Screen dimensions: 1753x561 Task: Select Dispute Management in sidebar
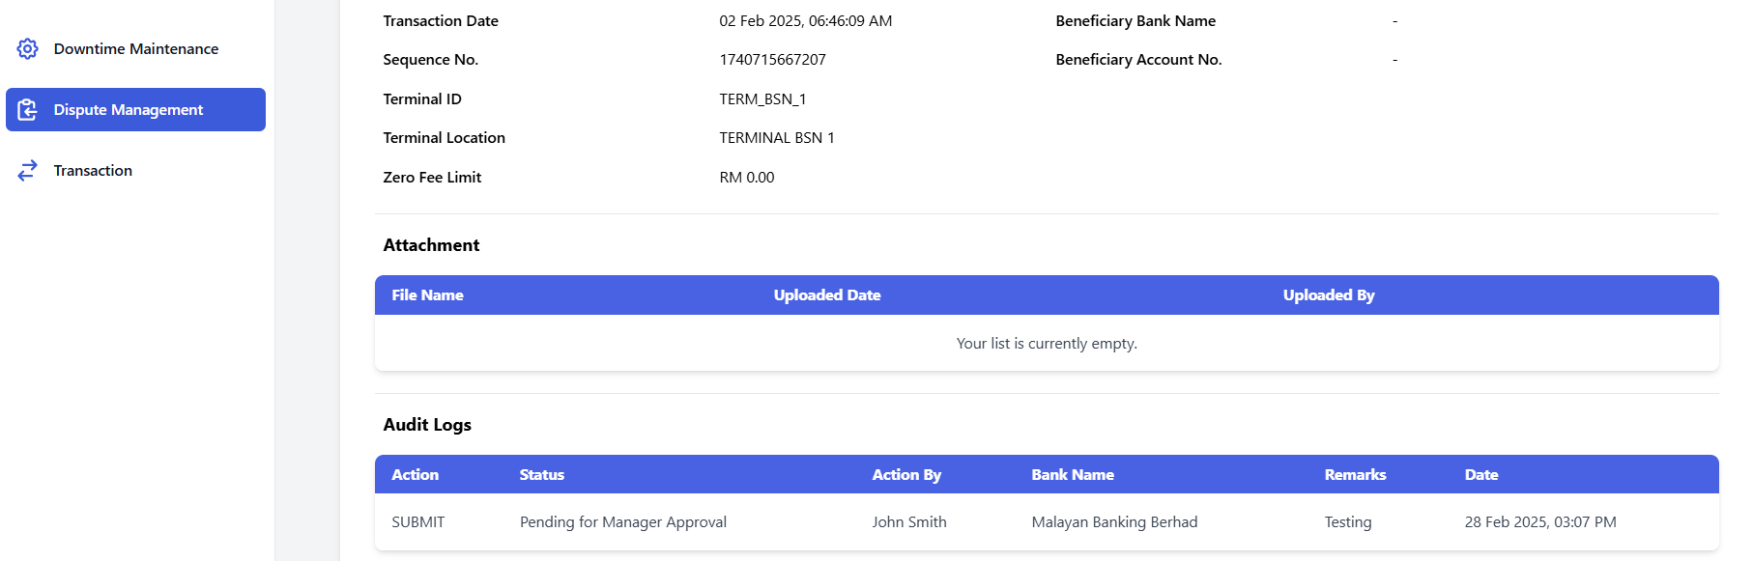click(x=135, y=109)
